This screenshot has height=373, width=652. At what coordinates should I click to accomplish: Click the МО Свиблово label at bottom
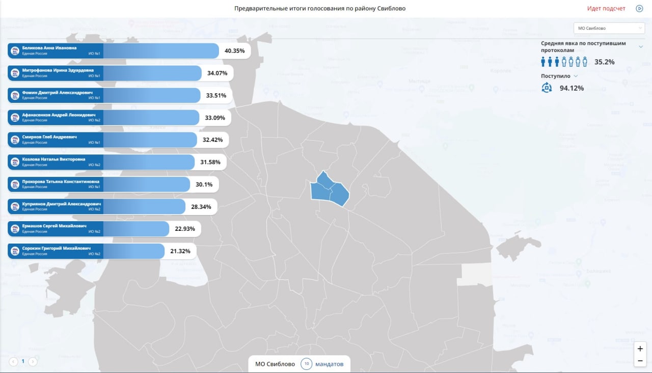click(x=275, y=364)
